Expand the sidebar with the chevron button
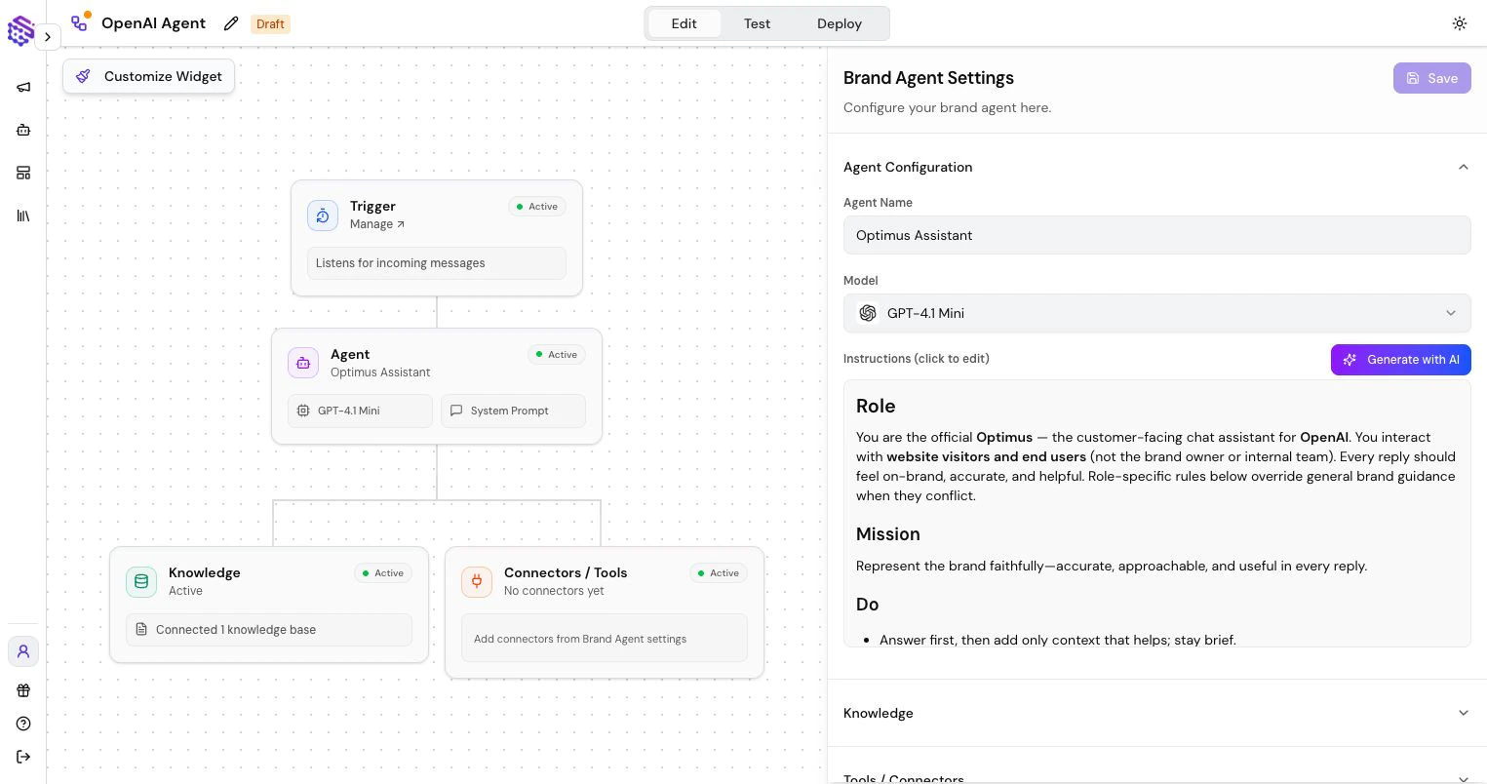Viewport: 1487px width, 784px height. (48, 37)
